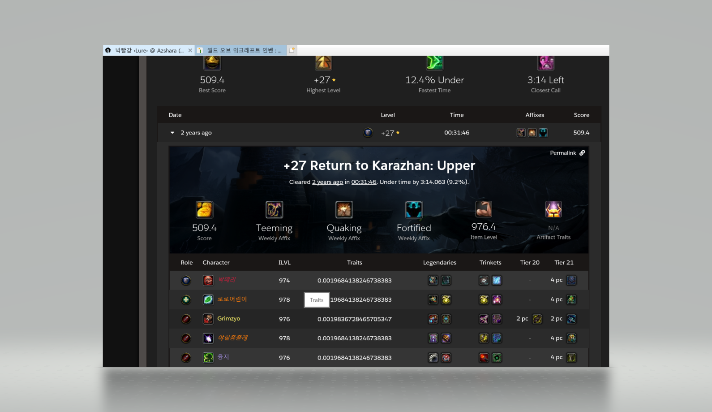The width and height of the screenshot is (712, 412).
Task: Click the Affixes column header
Action: click(535, 115)
